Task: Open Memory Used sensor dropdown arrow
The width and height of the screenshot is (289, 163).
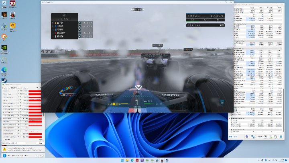Action: (x=18, y=118)
